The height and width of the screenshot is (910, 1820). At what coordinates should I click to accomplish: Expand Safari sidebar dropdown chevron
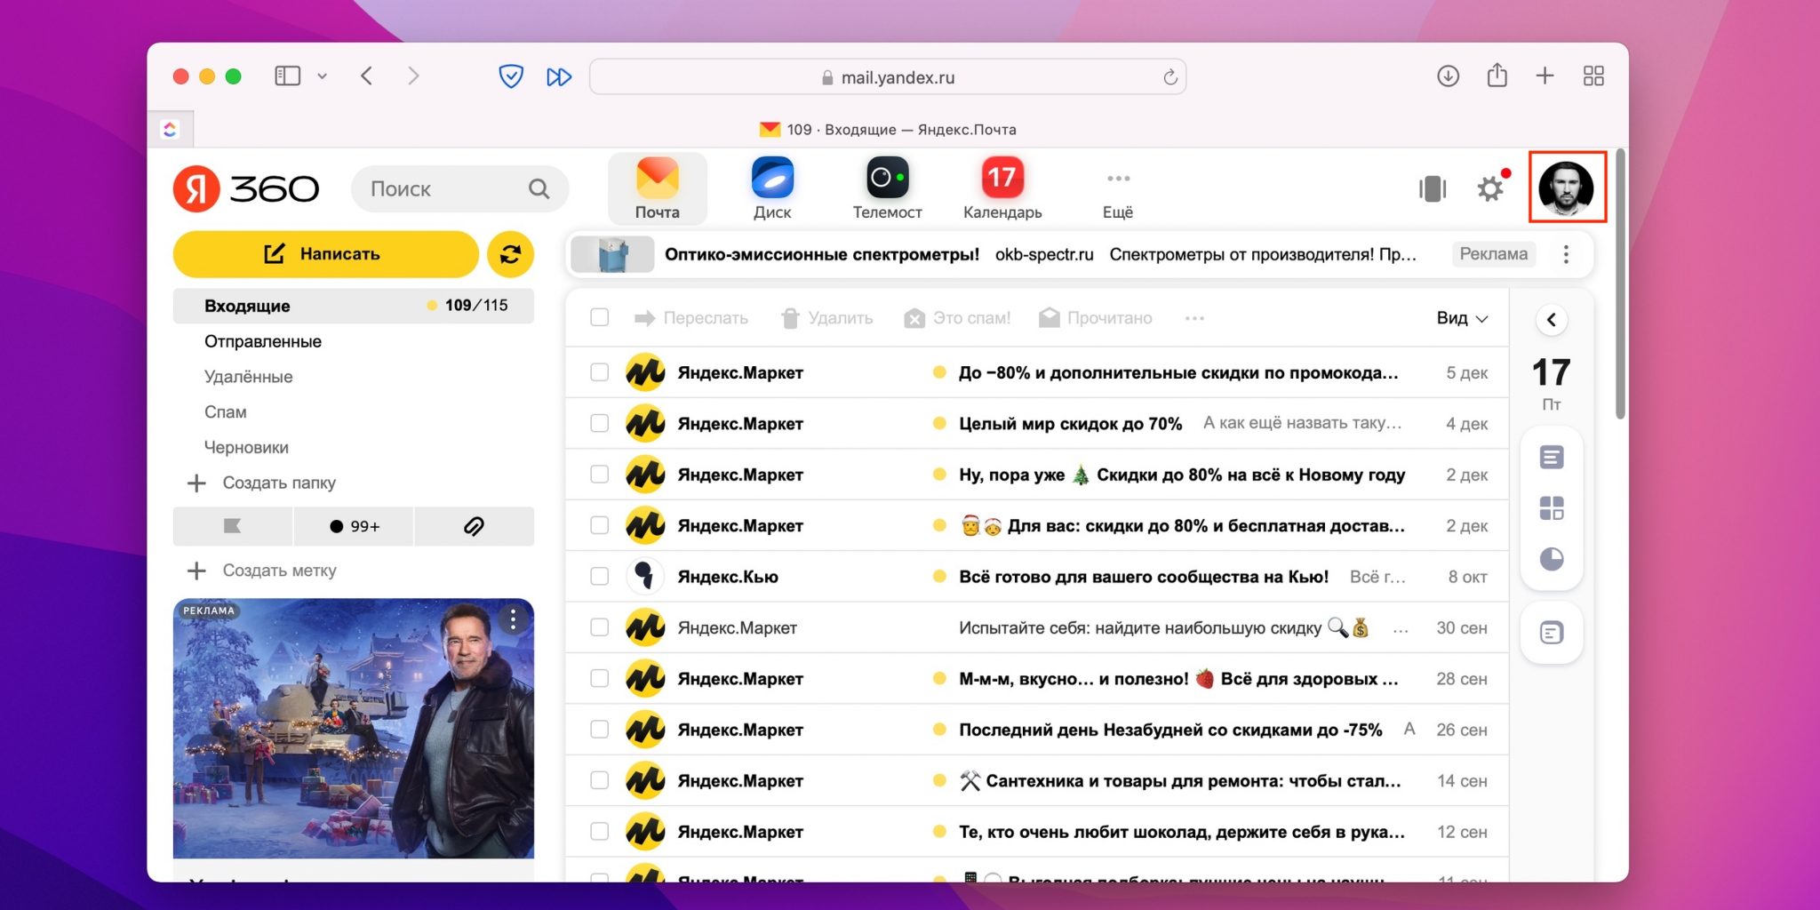point(323,76)
